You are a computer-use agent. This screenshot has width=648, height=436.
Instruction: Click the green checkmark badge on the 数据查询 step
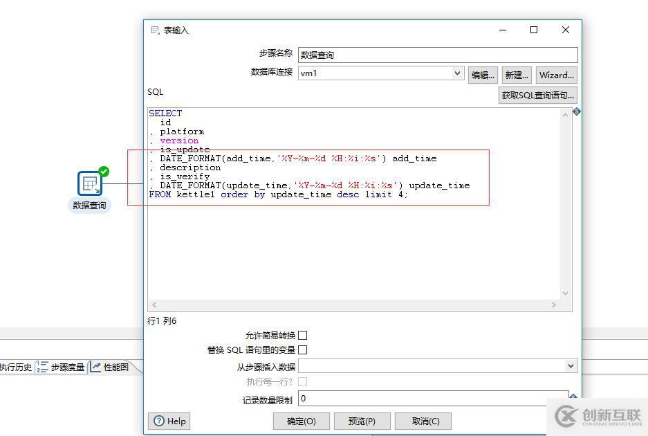102,172
